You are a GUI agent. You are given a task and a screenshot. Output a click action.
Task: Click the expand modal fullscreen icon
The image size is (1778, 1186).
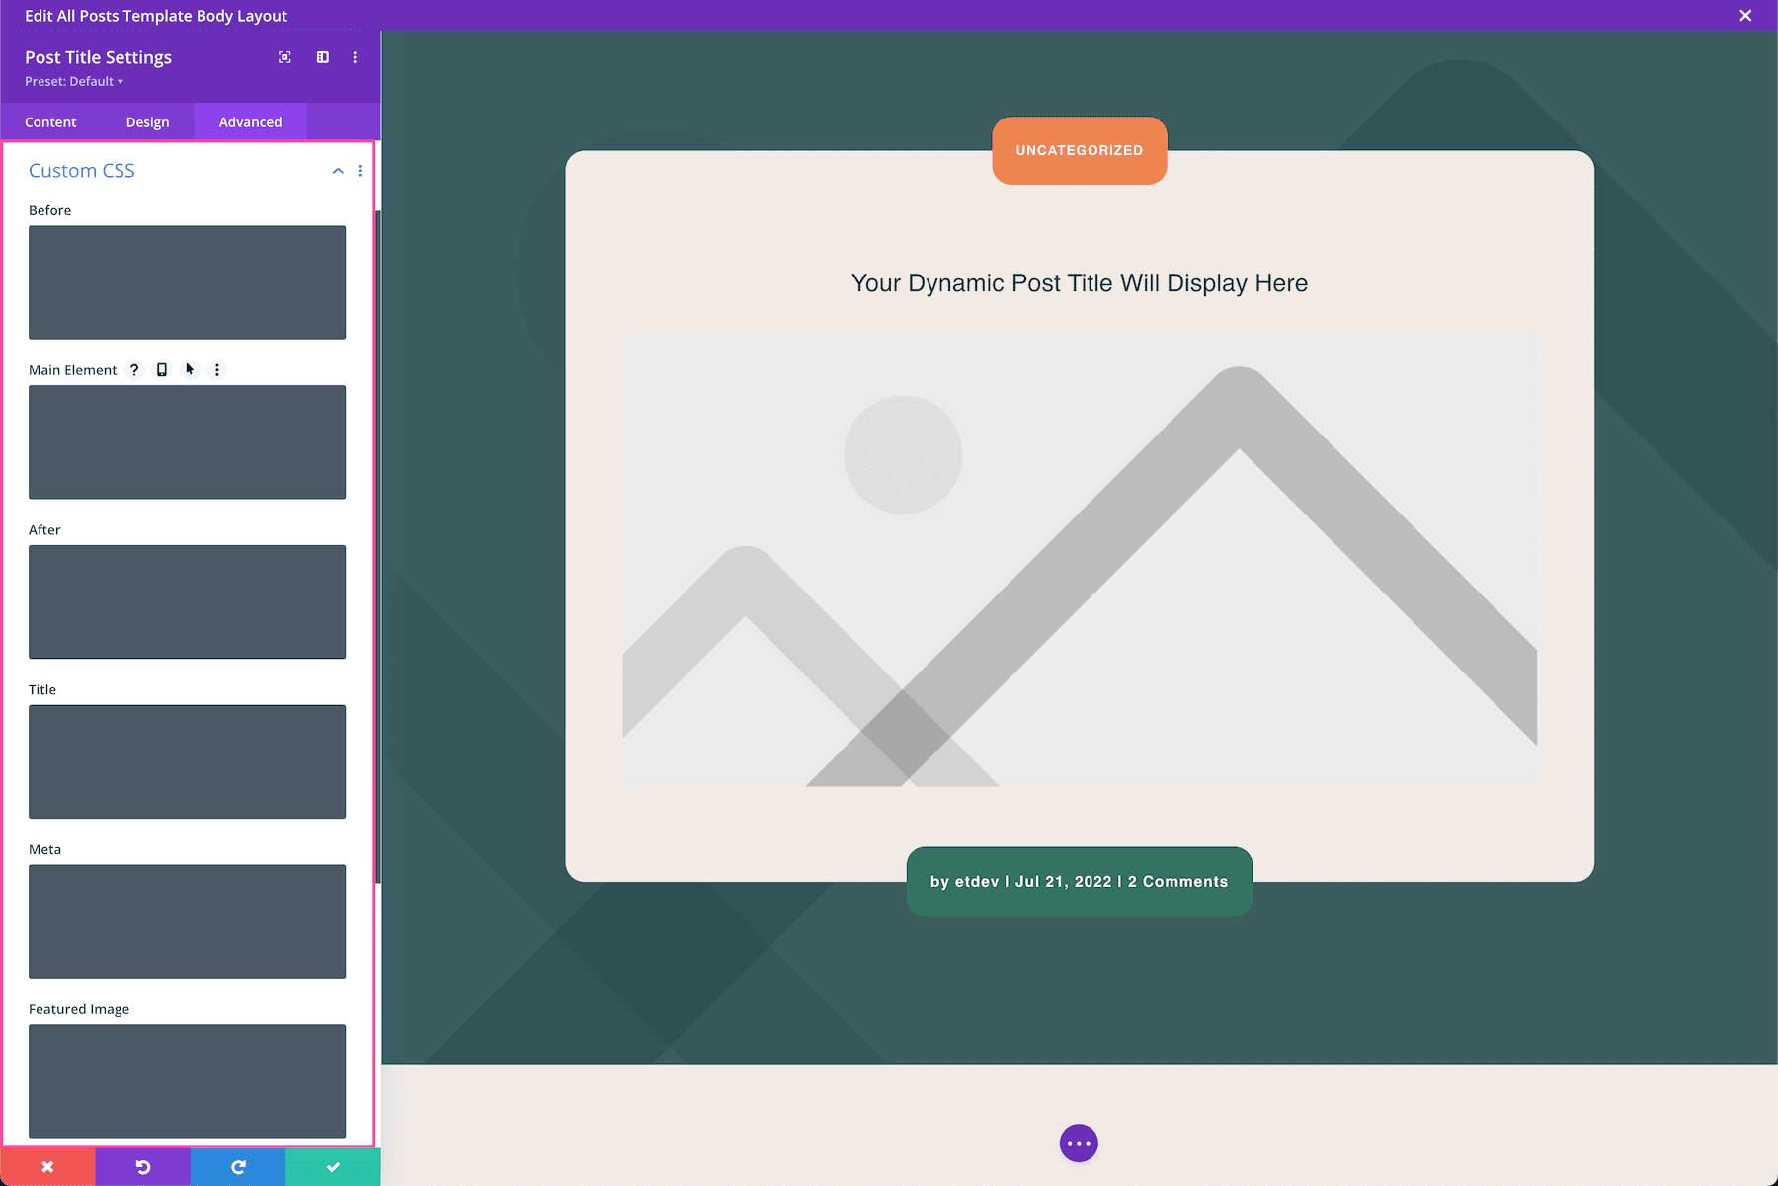click(284, 57)
